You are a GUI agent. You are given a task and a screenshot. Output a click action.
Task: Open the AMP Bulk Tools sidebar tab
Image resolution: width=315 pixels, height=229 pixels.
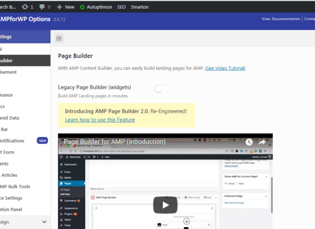click(25, 187)
